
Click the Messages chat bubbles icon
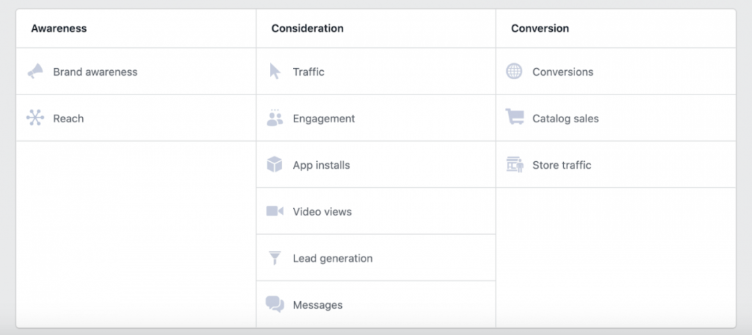[275, 304]
